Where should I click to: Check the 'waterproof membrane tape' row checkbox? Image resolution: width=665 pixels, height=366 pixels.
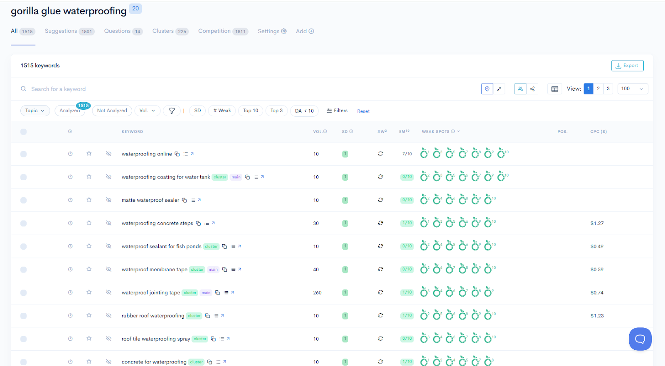(x=23, y=270)
